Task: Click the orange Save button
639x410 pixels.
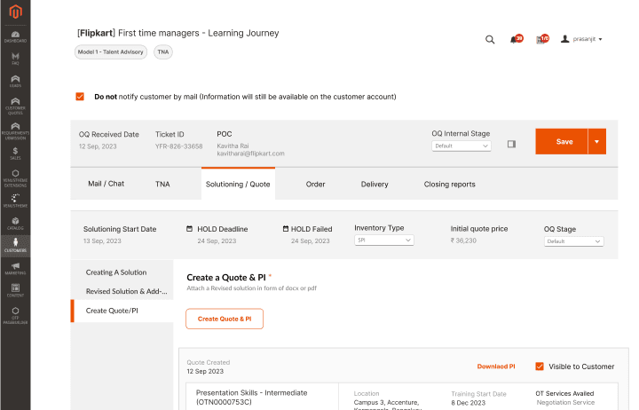Action: coord(562,141)
